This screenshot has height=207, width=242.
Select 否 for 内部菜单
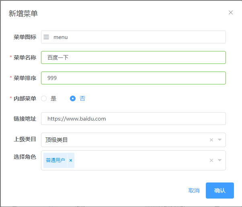click(x=73, y=98)
